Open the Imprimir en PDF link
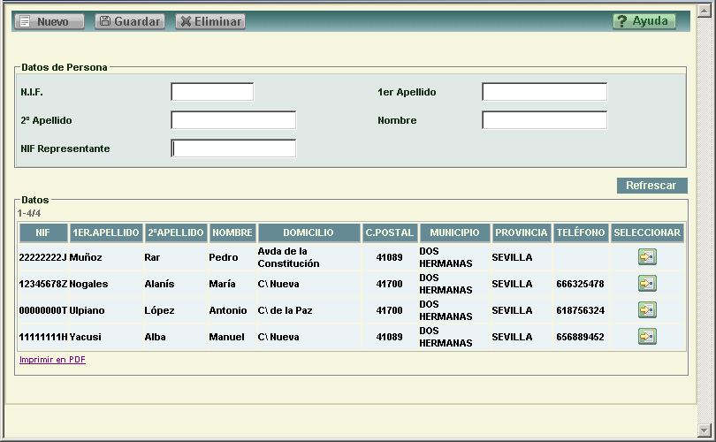The width and height of the screenshot is (716, 442). point(52,360)
